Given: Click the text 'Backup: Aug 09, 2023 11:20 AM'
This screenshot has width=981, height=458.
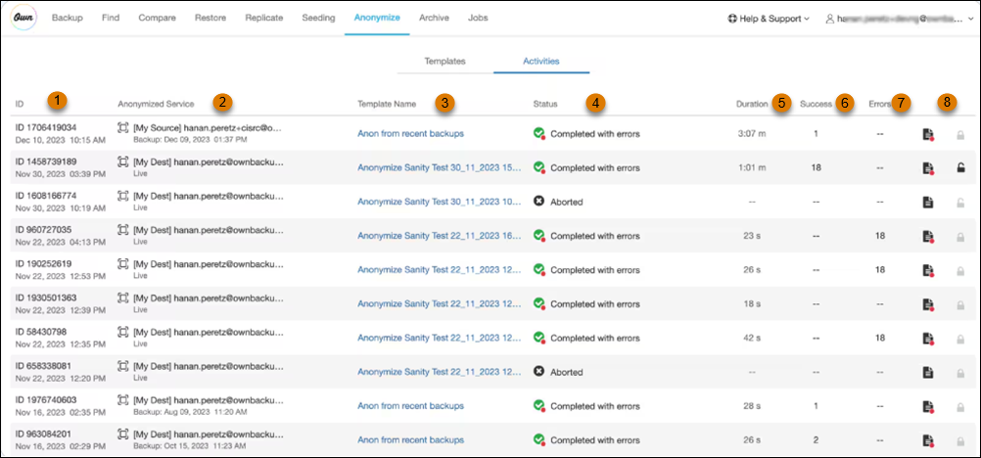Looking at the screenshot, I should coord(190,413).
